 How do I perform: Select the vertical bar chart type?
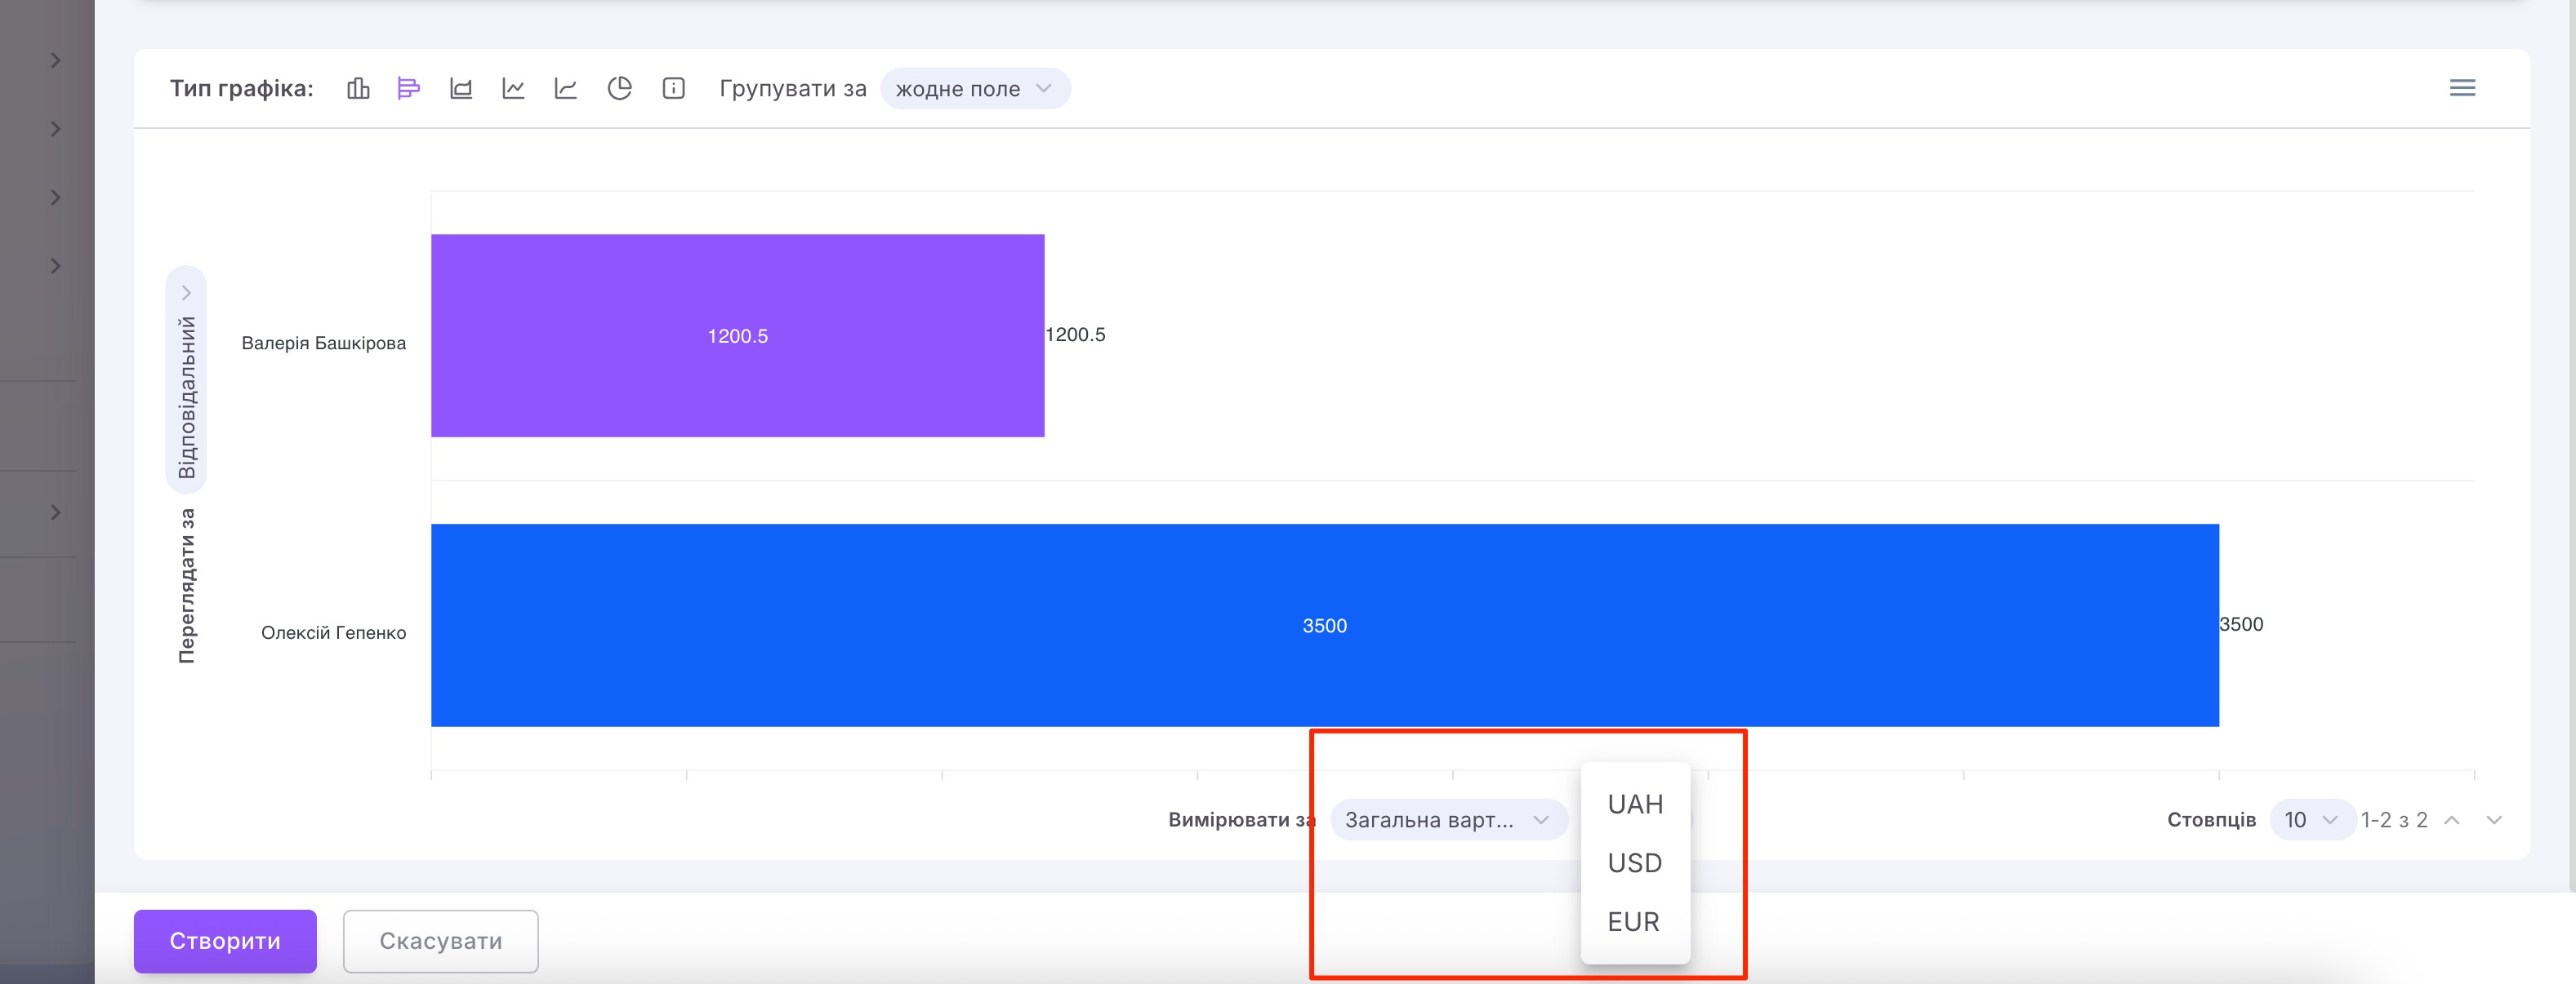pyautogui.click(x=358, y=89)
